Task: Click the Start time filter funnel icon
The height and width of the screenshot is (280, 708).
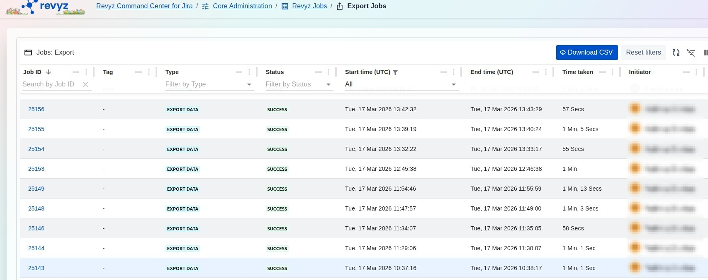Action: [x=395, y=72]
